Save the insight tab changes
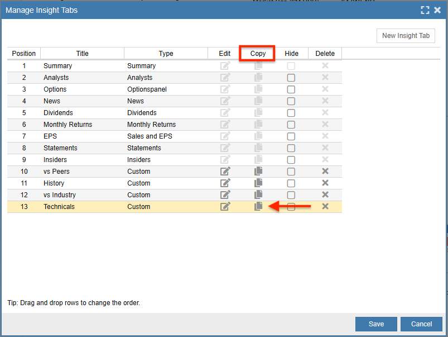This screenshot has width=448, height=337. pos(376,324)
